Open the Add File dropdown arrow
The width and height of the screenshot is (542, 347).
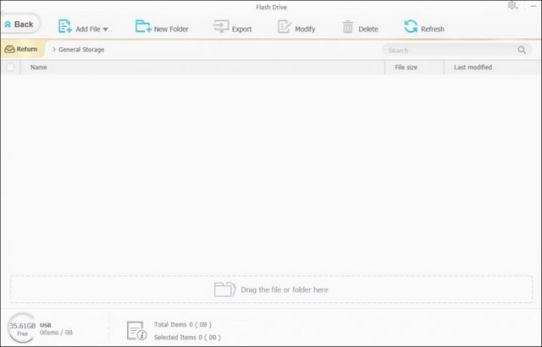click(106, 29)
